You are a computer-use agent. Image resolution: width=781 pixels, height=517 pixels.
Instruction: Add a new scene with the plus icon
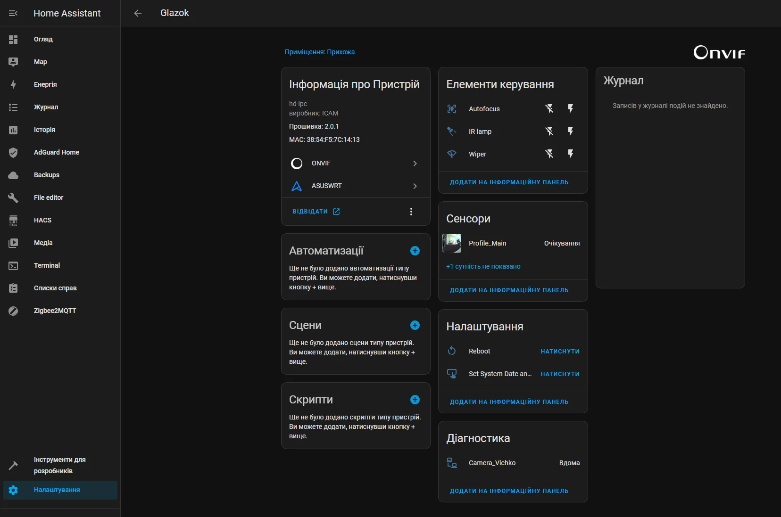(415, 325)
